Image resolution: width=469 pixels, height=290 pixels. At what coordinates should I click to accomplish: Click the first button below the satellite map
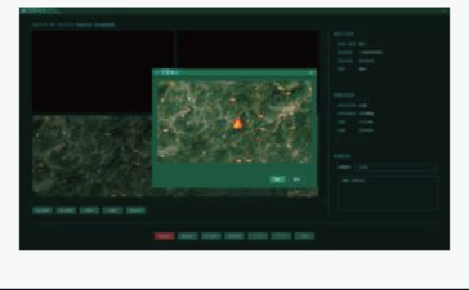(x=42, y=210)
